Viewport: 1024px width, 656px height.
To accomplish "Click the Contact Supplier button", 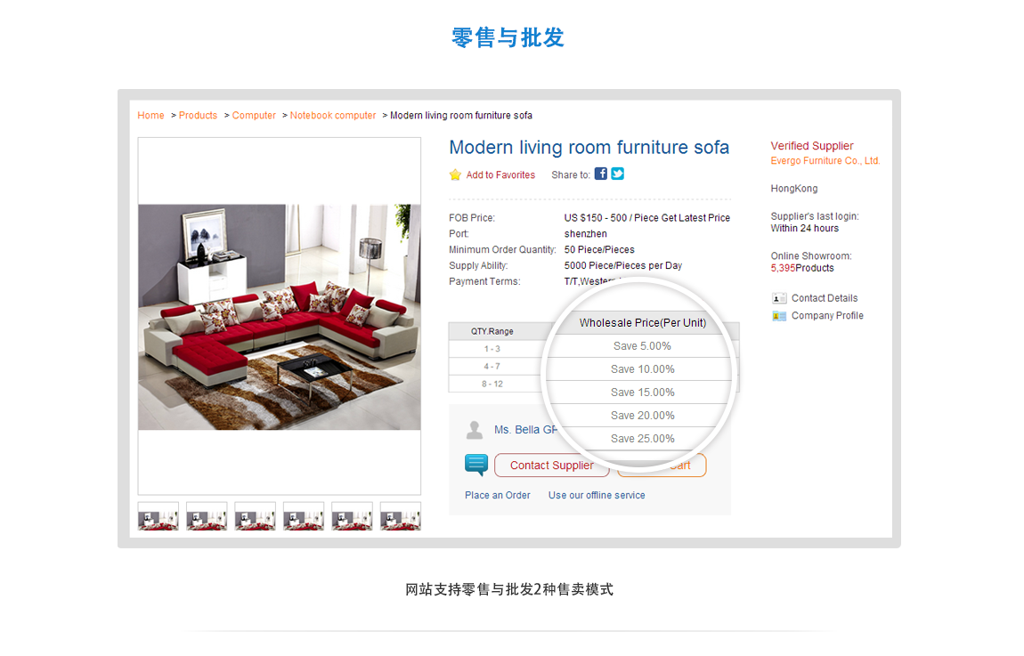I will pyautogui.click(x=552, y=466).
